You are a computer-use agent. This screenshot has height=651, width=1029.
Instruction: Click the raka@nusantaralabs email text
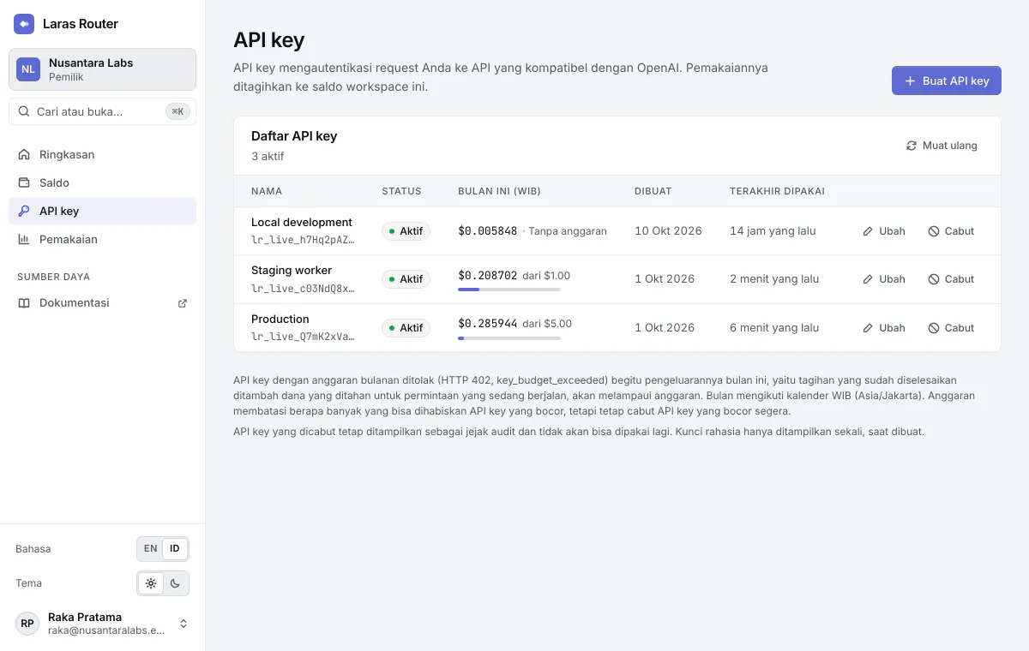point(106,631)
